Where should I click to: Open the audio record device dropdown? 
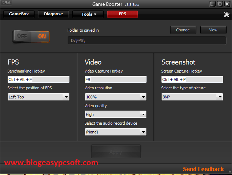click(x=116, y=132)
